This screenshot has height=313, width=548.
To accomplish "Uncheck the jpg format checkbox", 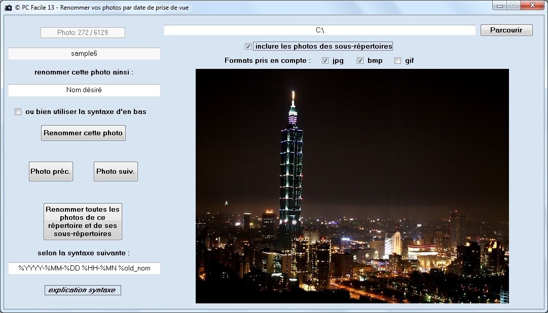I will (x=325, y=60).
